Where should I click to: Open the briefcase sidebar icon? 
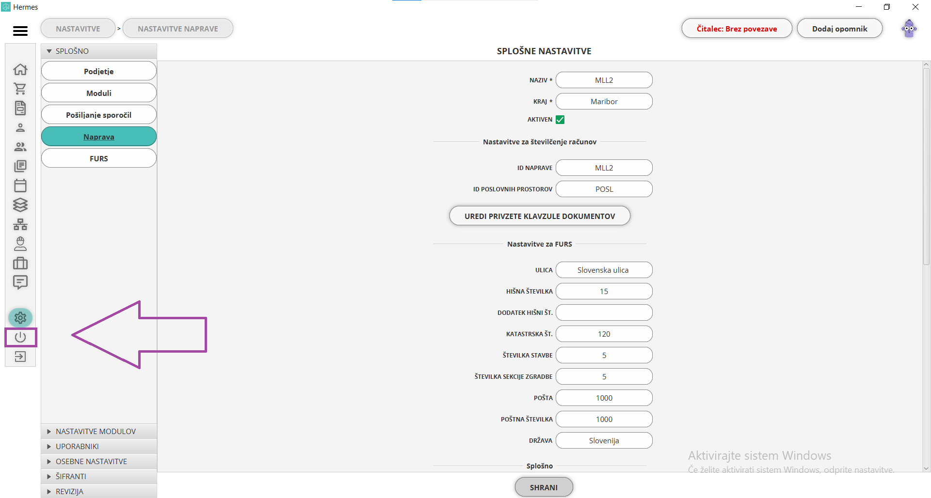click(20, 263)
